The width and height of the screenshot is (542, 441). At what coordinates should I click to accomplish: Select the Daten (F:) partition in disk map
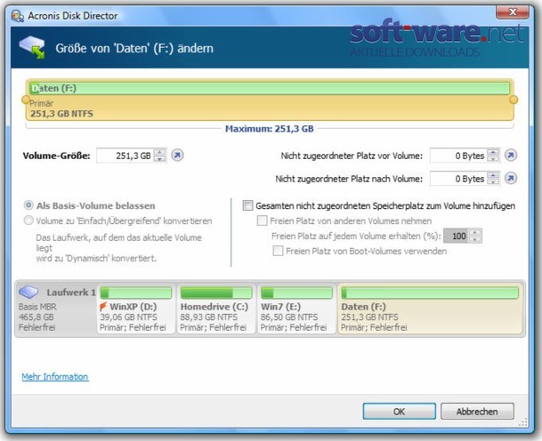[x=430, y=309]
